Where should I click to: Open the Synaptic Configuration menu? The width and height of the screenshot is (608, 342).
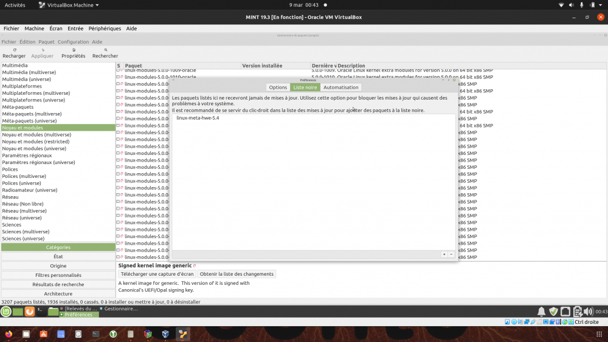(74, 42)
